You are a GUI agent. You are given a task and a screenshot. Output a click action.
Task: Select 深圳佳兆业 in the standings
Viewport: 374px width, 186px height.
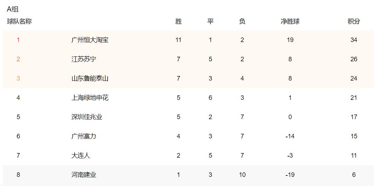[x=87, y=117]
